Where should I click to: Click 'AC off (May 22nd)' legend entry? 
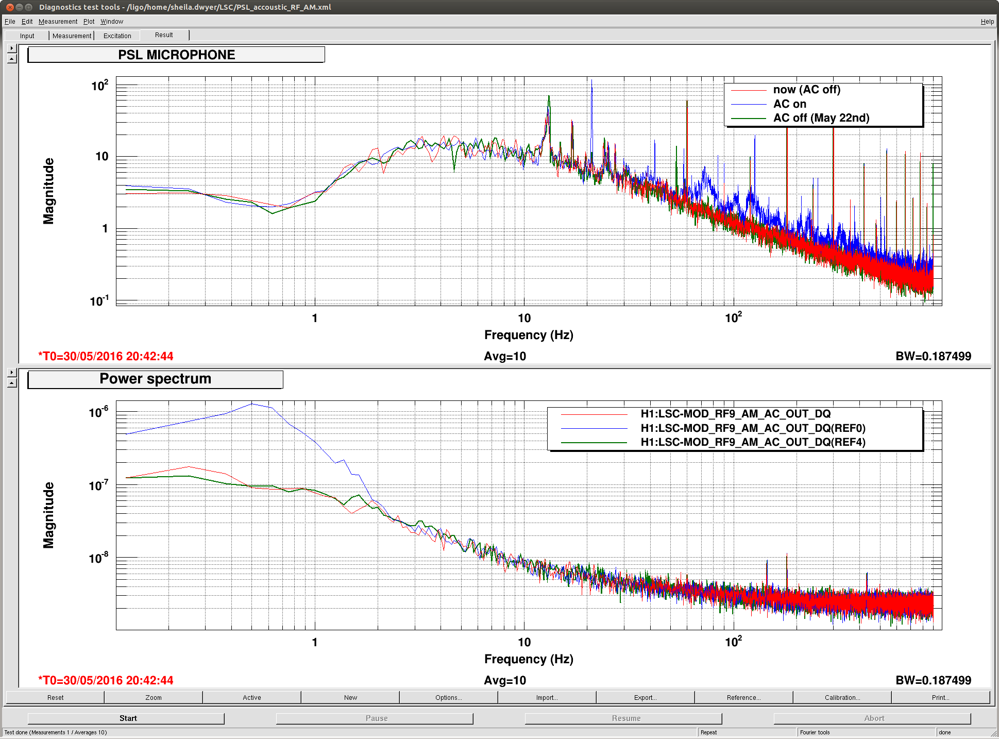pyautogui.click(x=821, y=118)
